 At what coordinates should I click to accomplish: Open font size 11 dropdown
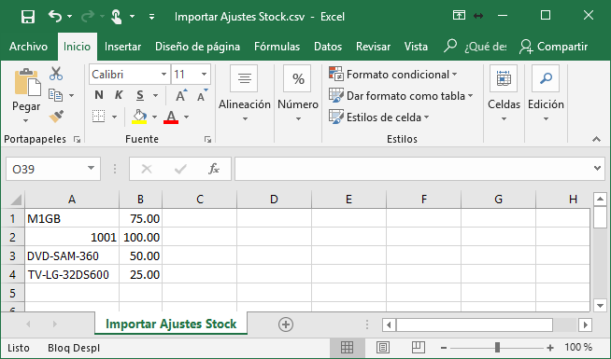tap(204, 75)
